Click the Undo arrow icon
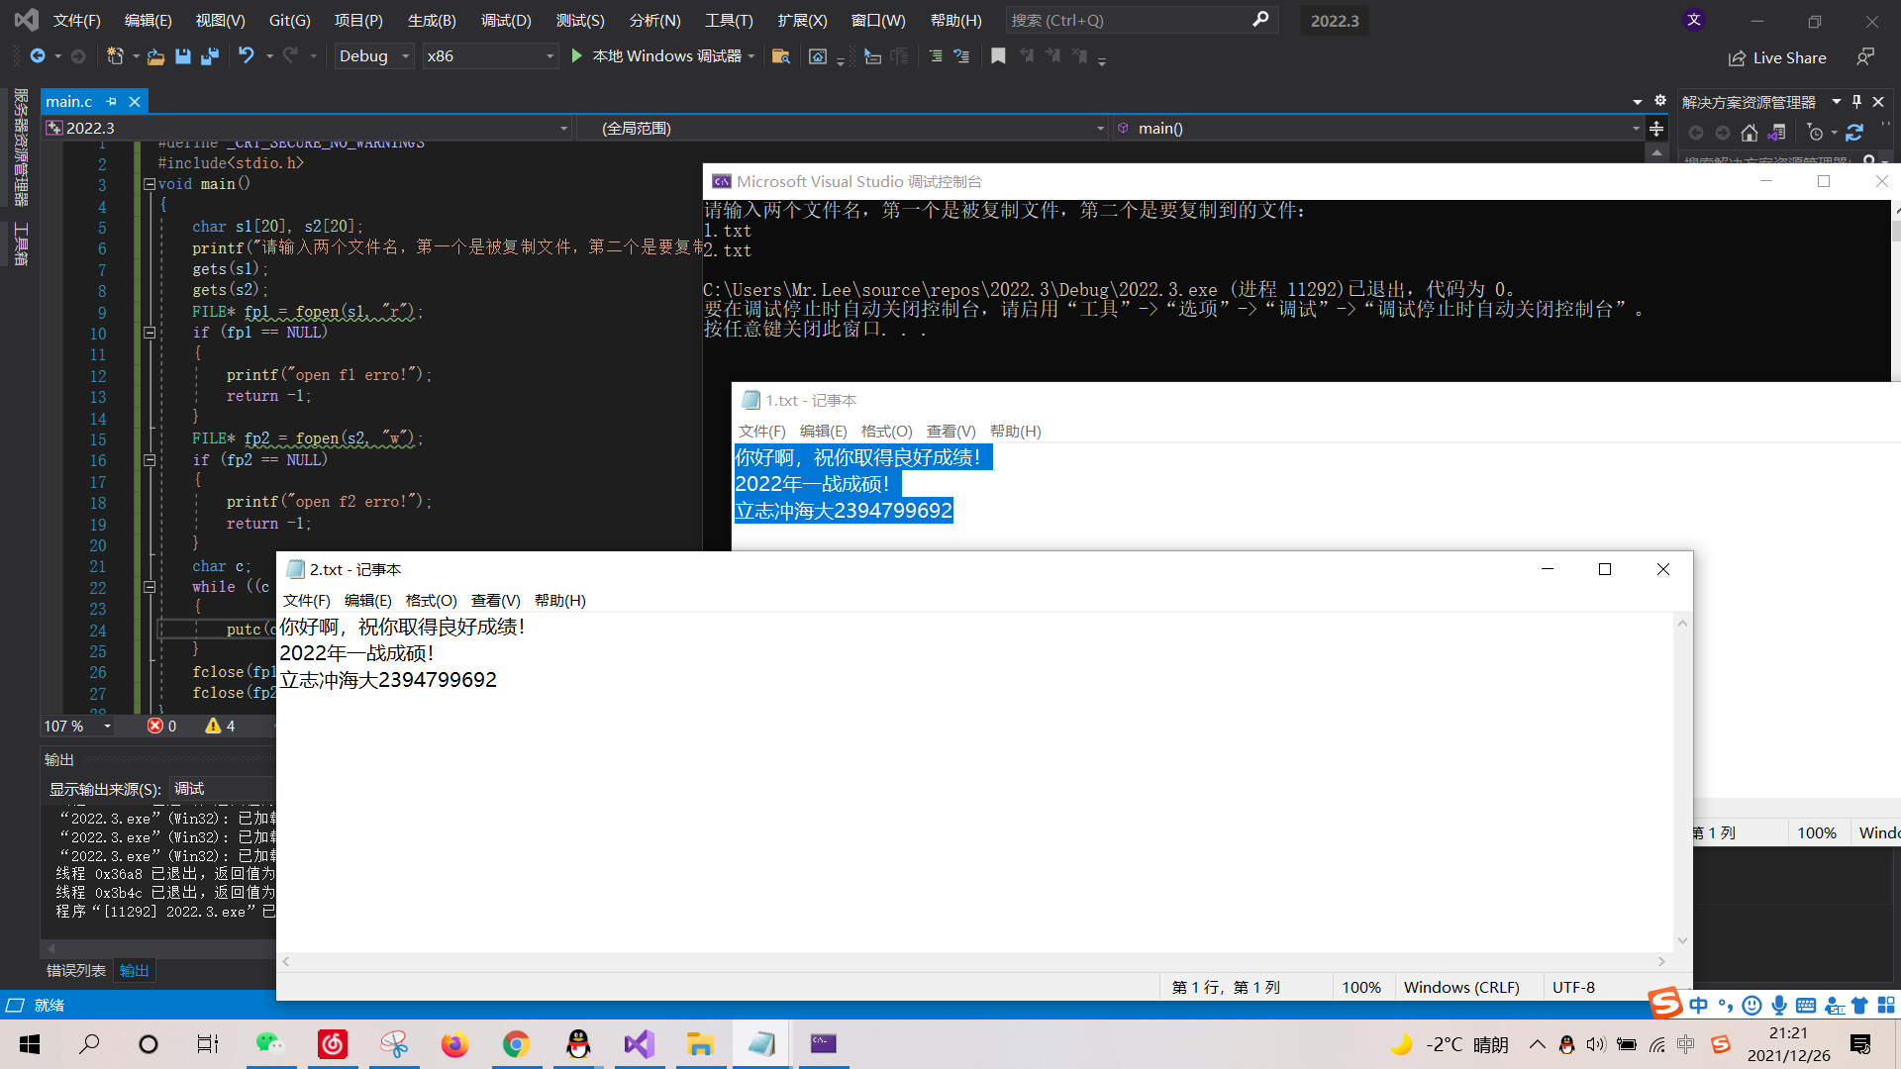 pos(247,56)
